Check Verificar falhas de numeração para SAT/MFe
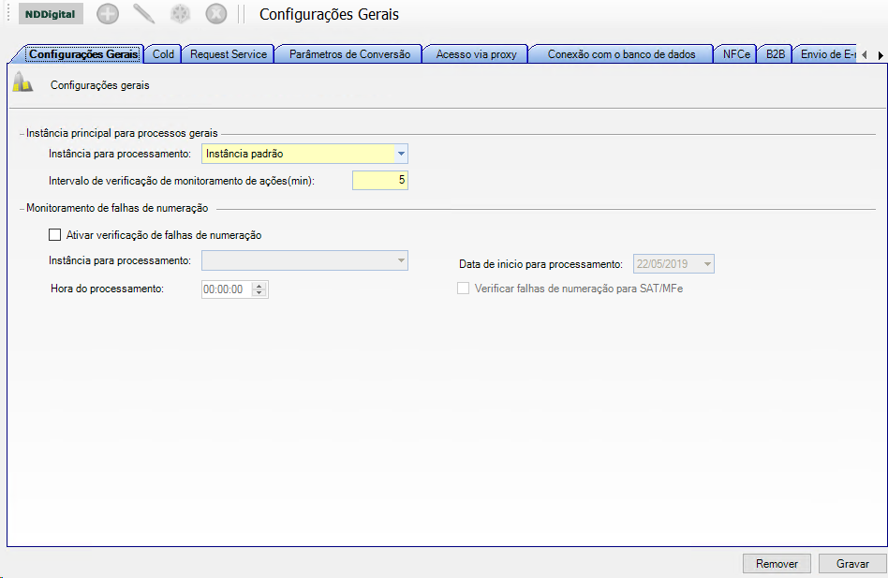This screenshot has width=888, height=578. (x=463, y=289)
